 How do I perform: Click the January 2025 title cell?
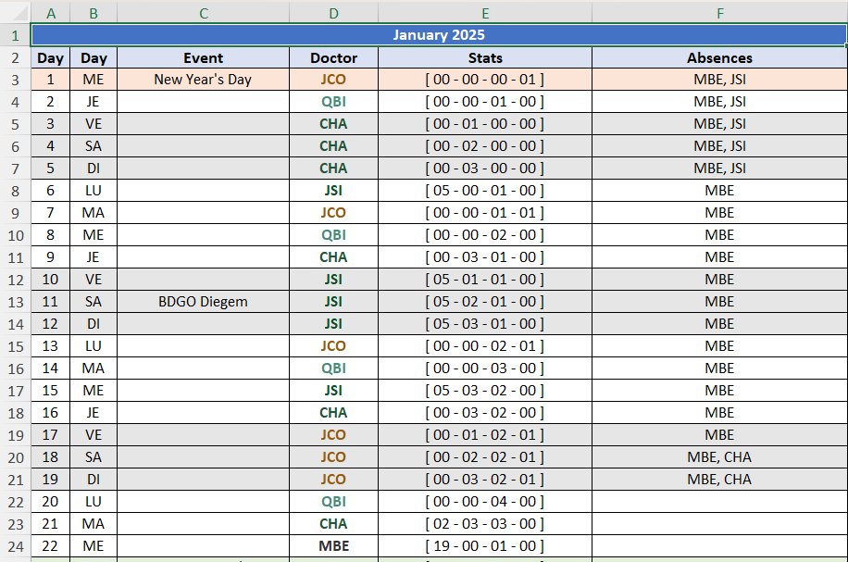(439, 35)
